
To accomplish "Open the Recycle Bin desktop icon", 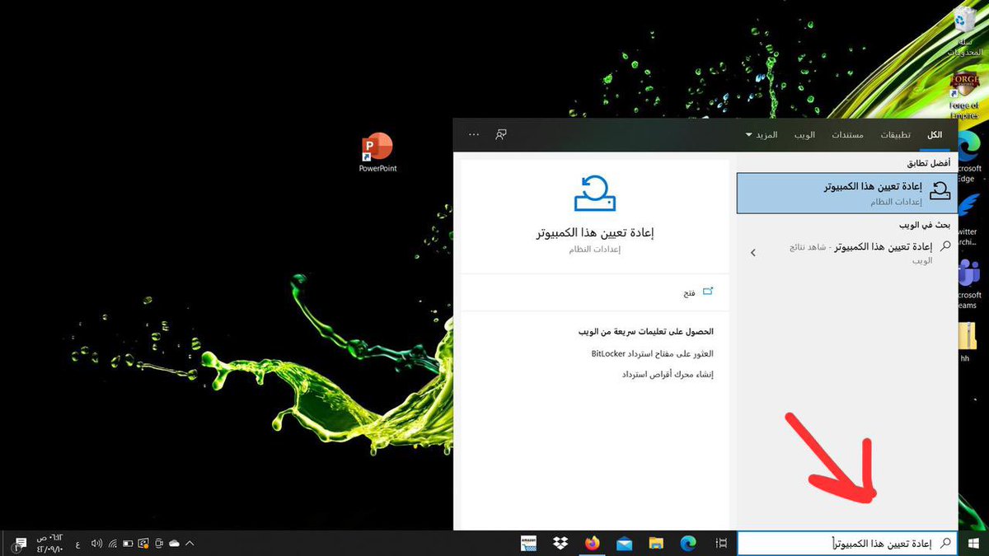I will pos(965,31).
